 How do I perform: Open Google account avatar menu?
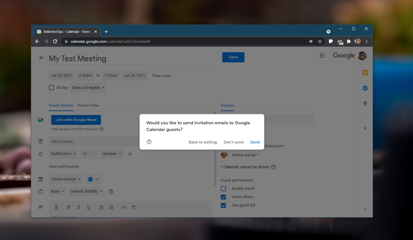click(x=362, y=56)
